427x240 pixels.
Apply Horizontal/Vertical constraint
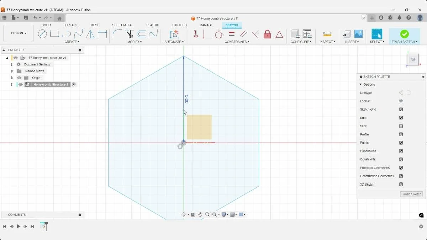click(x=196, y=34)
